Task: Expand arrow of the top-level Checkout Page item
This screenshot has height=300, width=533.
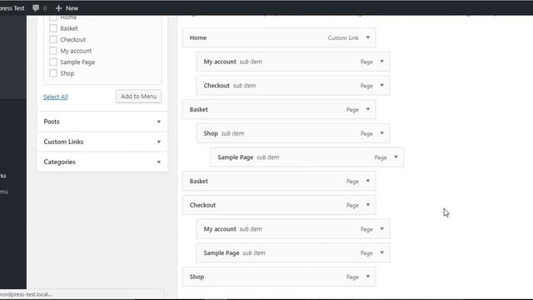Action: (368, 205)
